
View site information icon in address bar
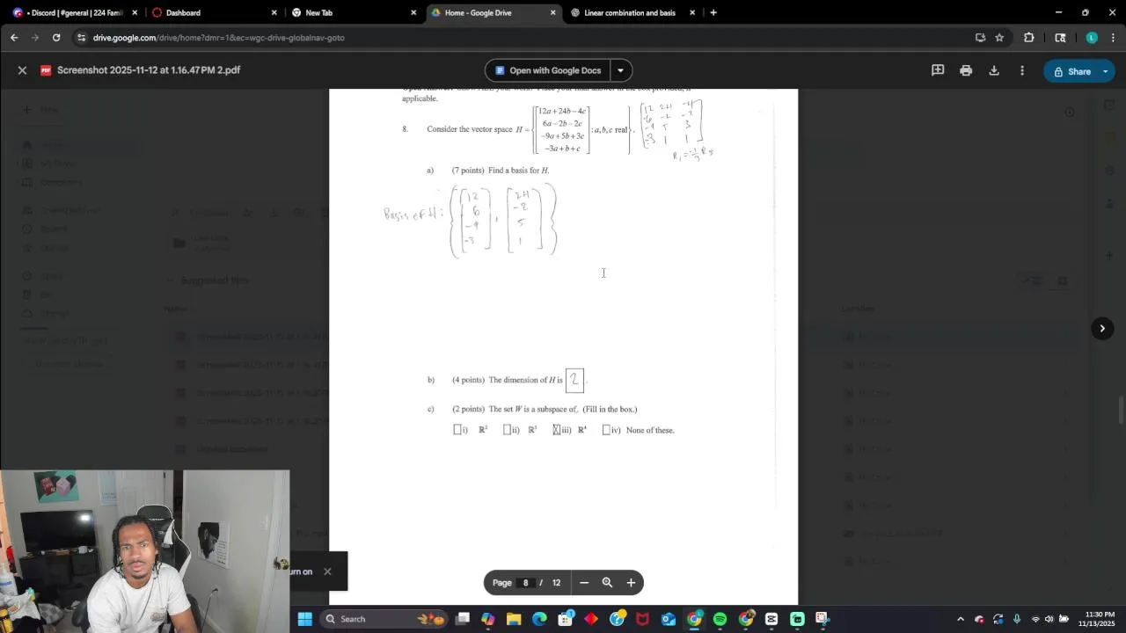[x=82, y=38]
